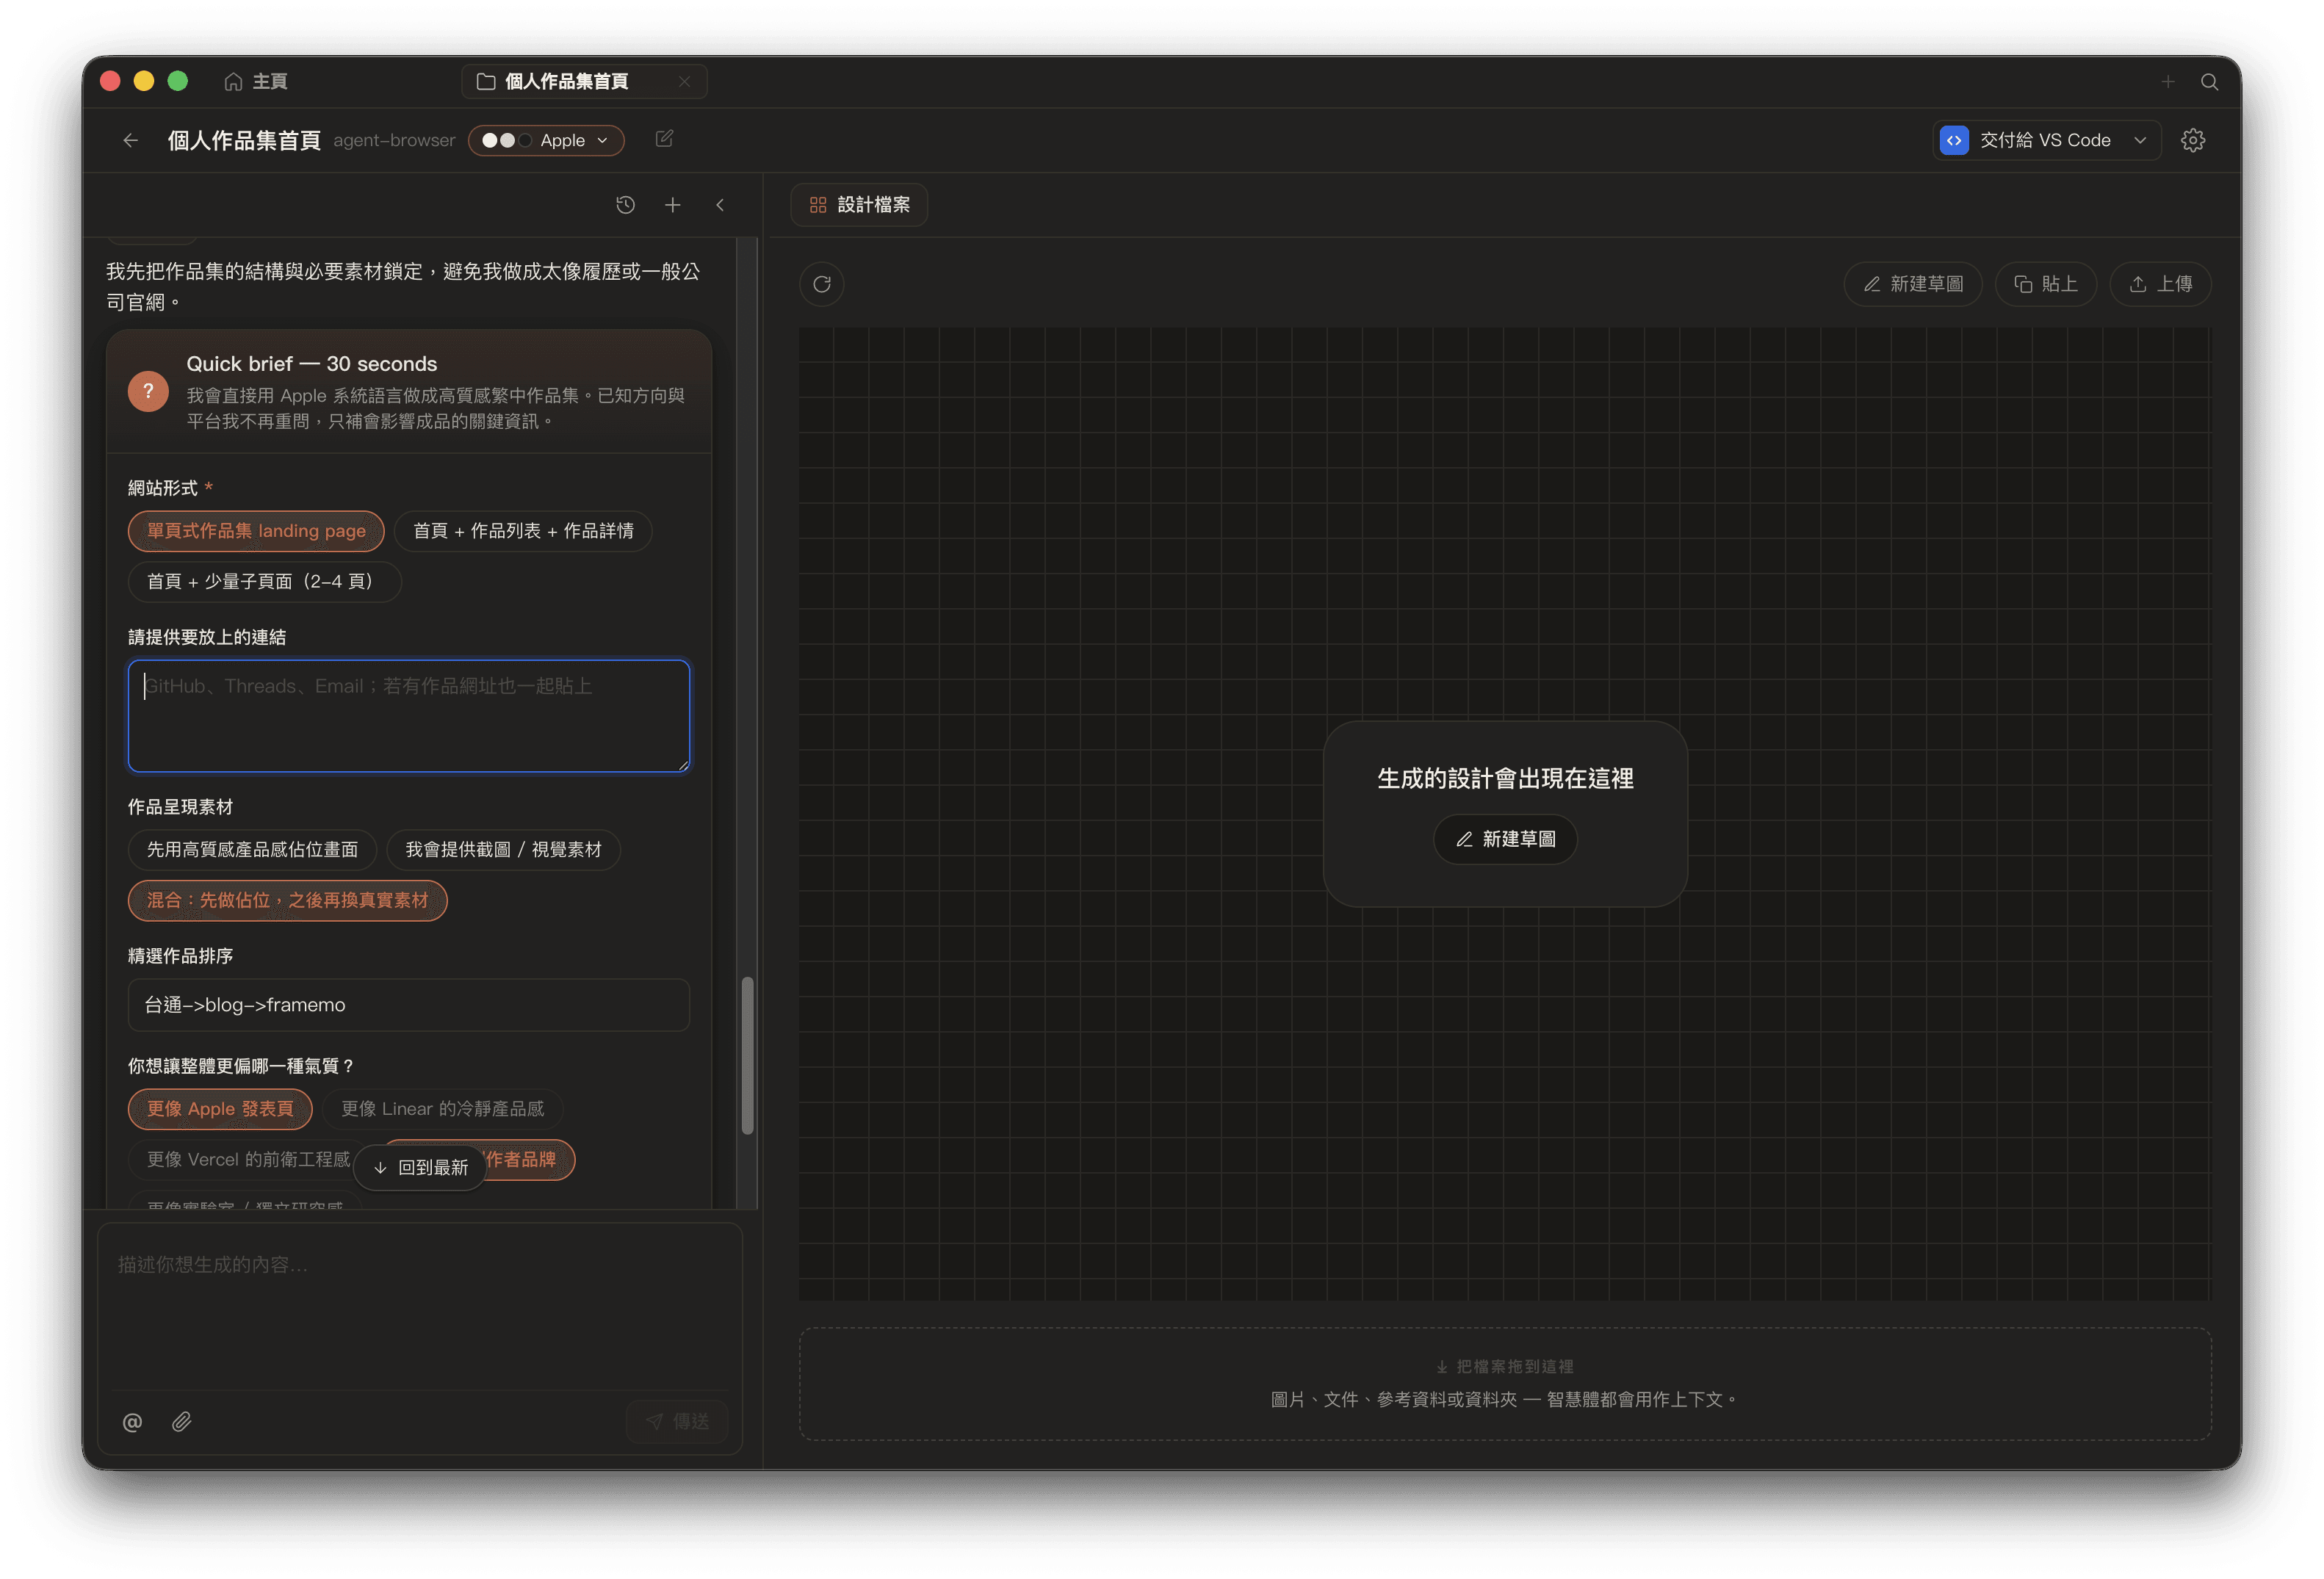This screenshot has height=1579, width=2324.
Task: Toggle 更像 Apple 發表頁 chip
Action: [x=220, y=1109]
